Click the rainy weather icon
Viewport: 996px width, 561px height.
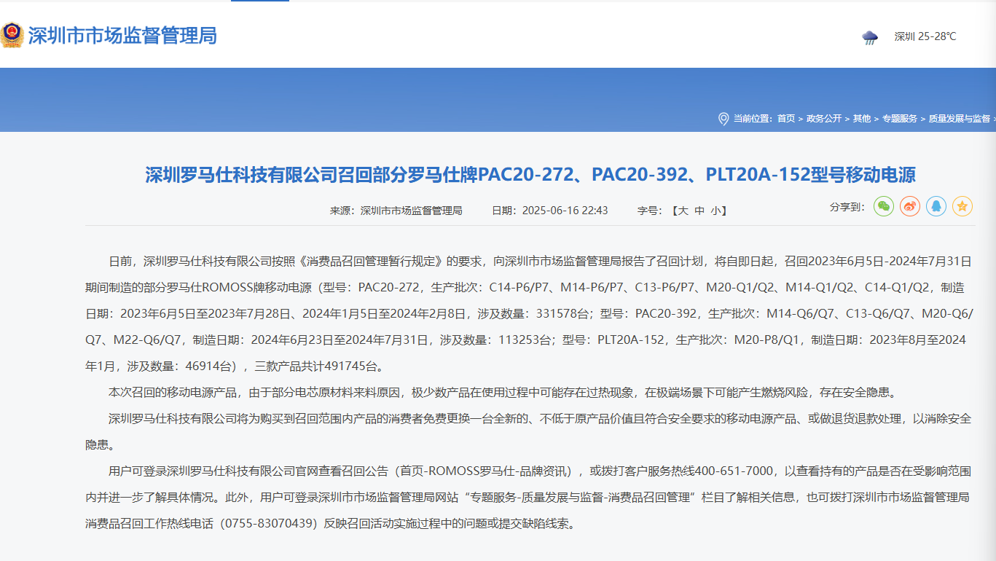coord(870,37)
